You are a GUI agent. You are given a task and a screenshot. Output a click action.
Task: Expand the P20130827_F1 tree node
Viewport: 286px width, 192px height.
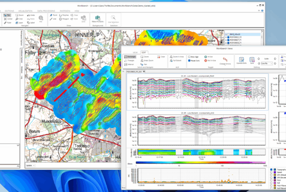click(226, 40)
